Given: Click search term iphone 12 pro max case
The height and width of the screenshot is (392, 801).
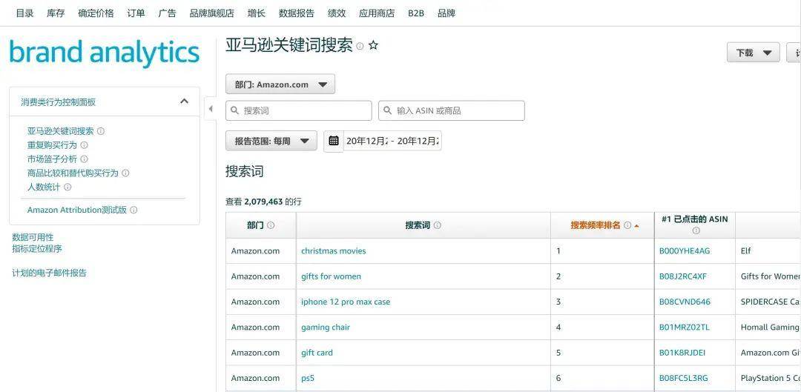Looking at the screenshot, I should coord(346,302).
